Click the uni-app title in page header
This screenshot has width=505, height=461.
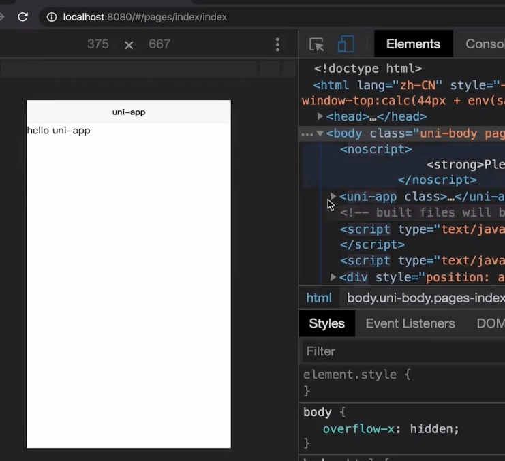129,112
